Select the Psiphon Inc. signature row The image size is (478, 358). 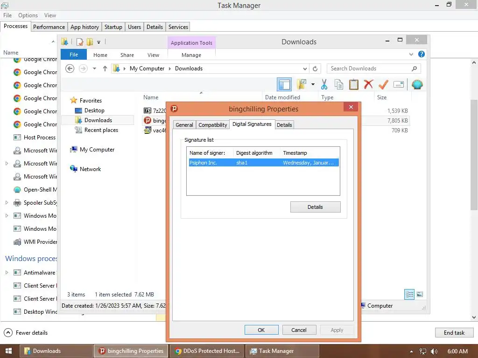[263, 163]
